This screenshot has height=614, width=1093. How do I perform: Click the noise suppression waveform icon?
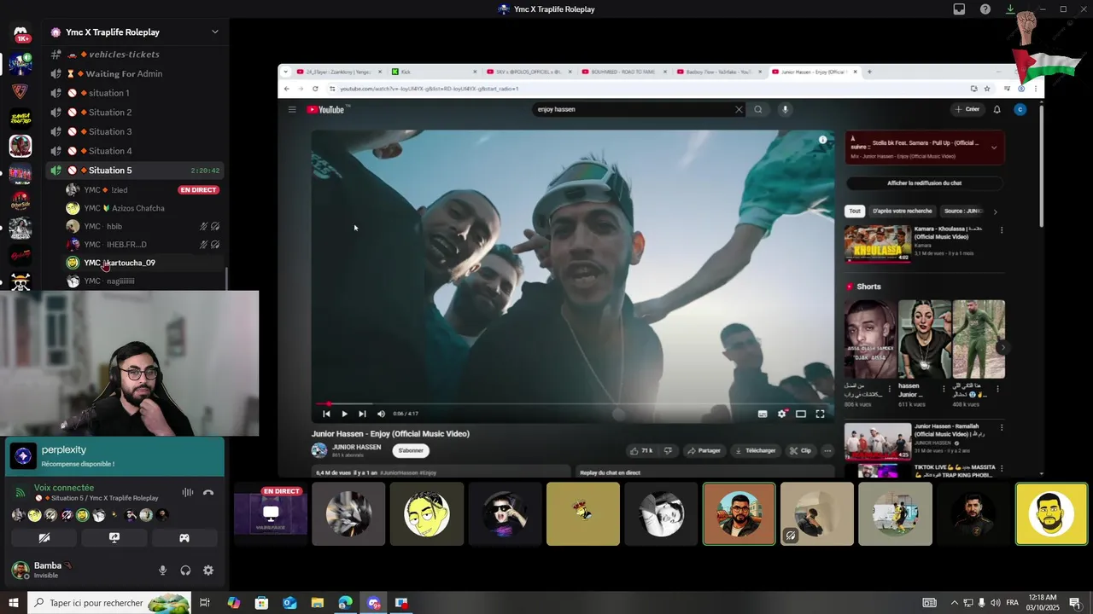point(188,492)
